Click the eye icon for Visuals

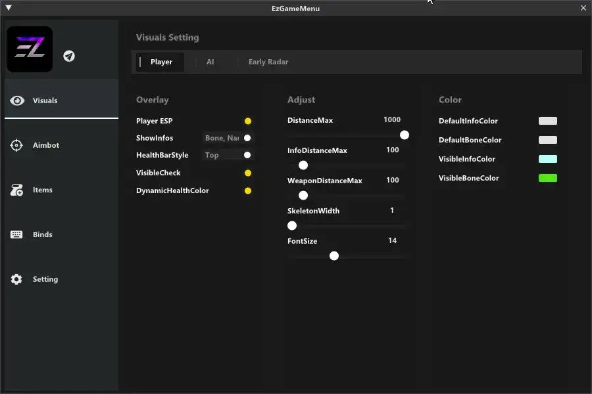(18, 100)
